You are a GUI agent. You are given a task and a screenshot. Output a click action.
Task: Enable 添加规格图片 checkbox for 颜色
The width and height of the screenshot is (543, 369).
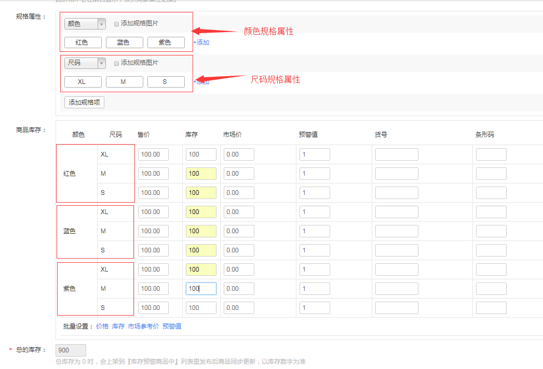click(x=116, y=24)
